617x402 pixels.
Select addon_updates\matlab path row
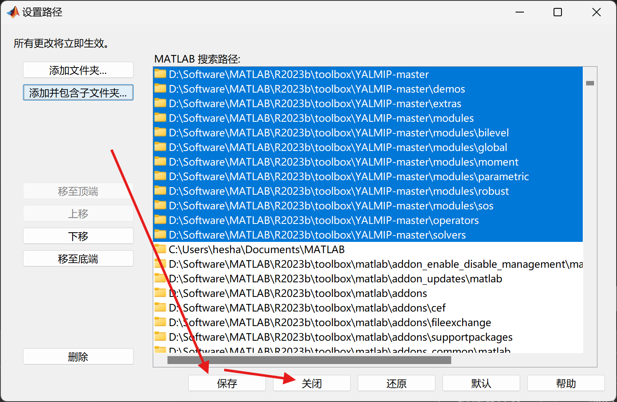[368, 279]
